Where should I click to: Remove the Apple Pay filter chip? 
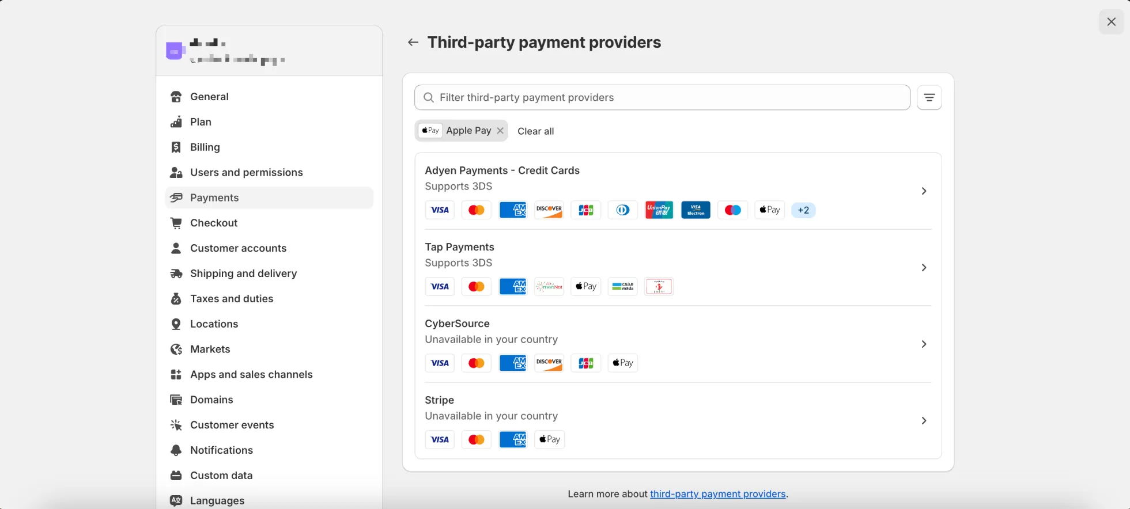[x=500, y=131]
